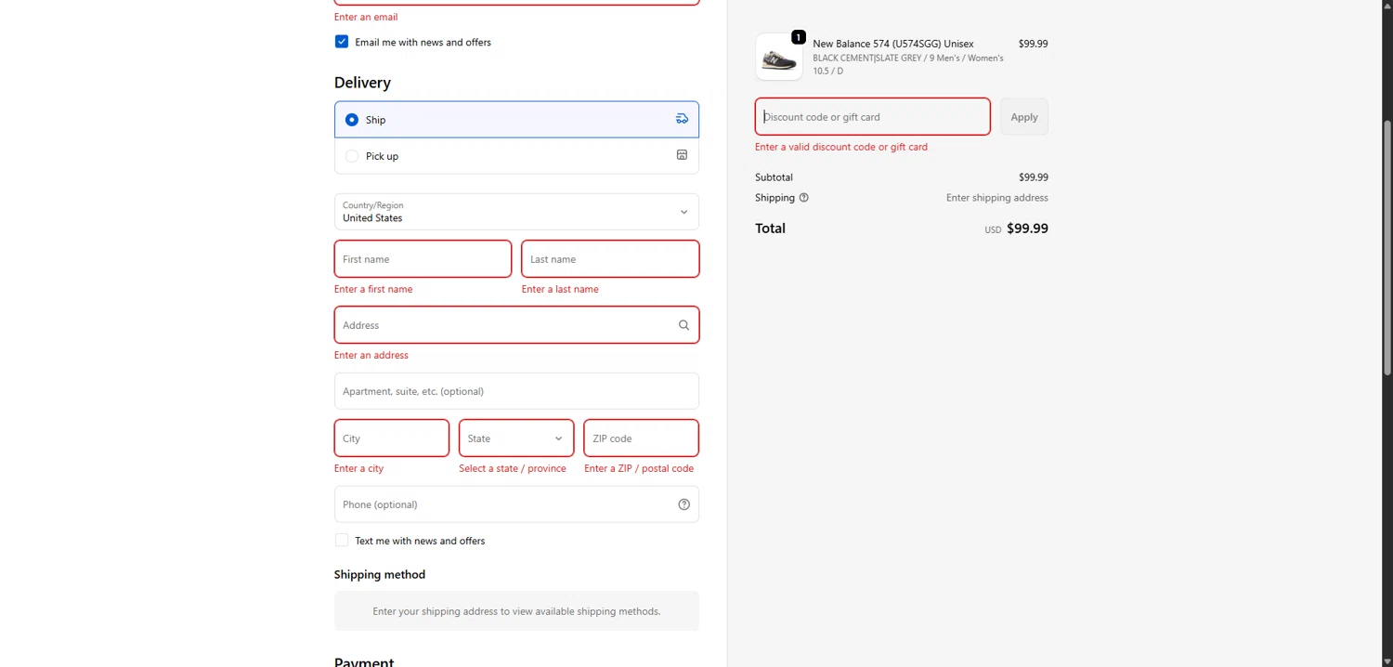Click the address search magnifier icon

tap(683, 325)
